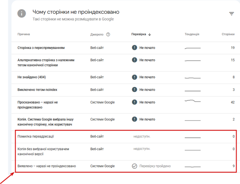Select the Помилка переадресації row
The width and height of the screenshot is (240, 184).
point(126,137)
